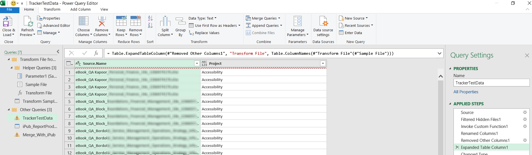Image resolution: width=532 pixels, height=155 pixels.
Task: Click the Refresh Preview icon
Action: click(28, 22)
